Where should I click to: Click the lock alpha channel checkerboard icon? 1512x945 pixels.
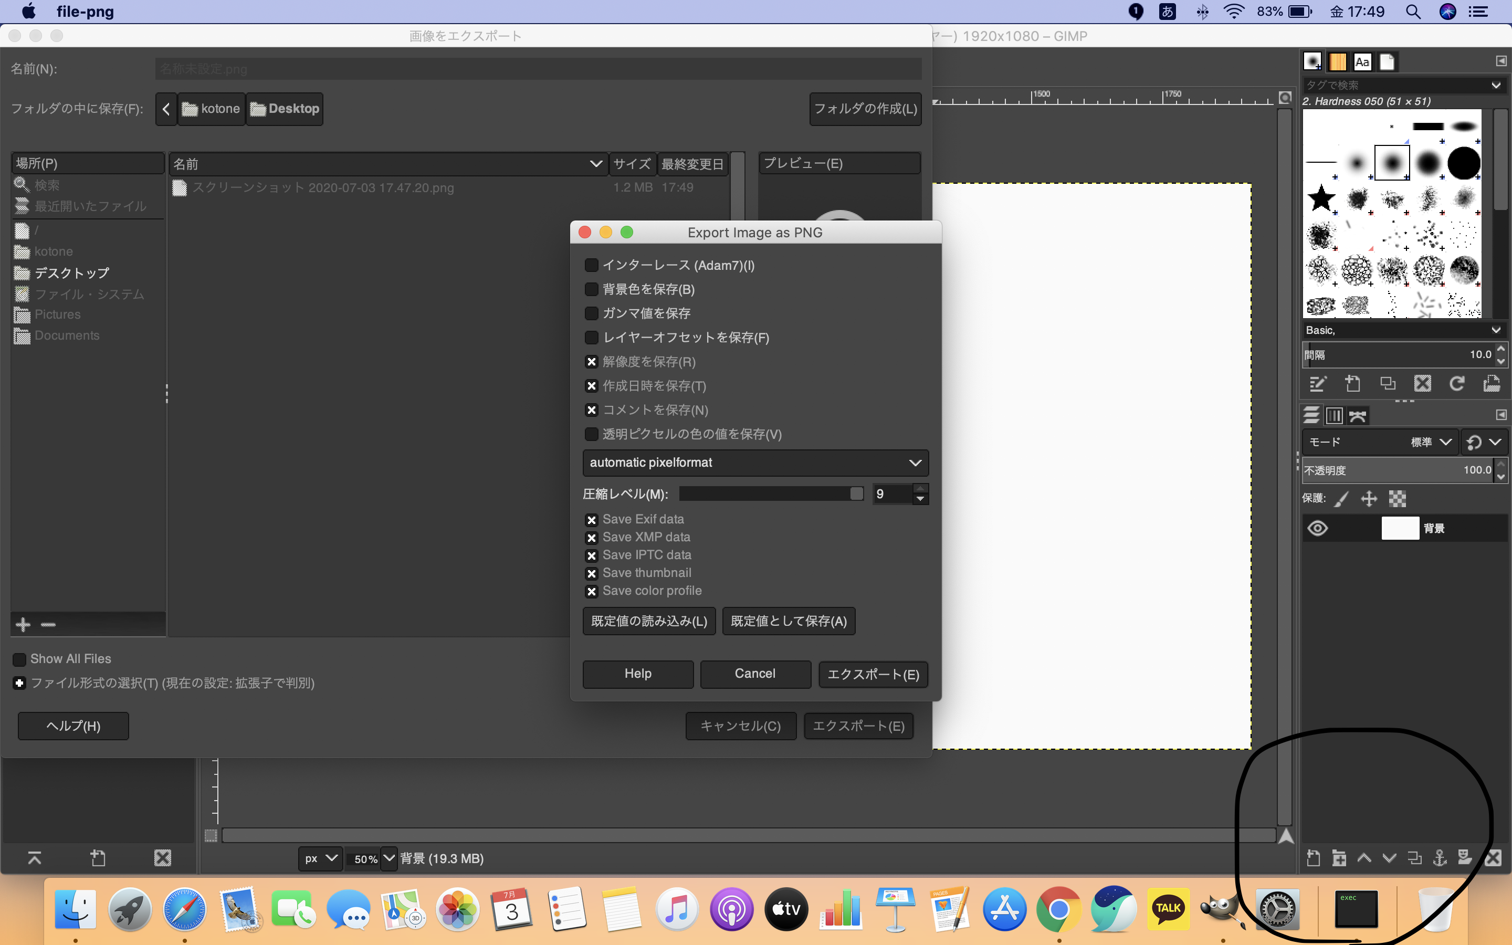pyautogui.click(x=1397, y=498)
